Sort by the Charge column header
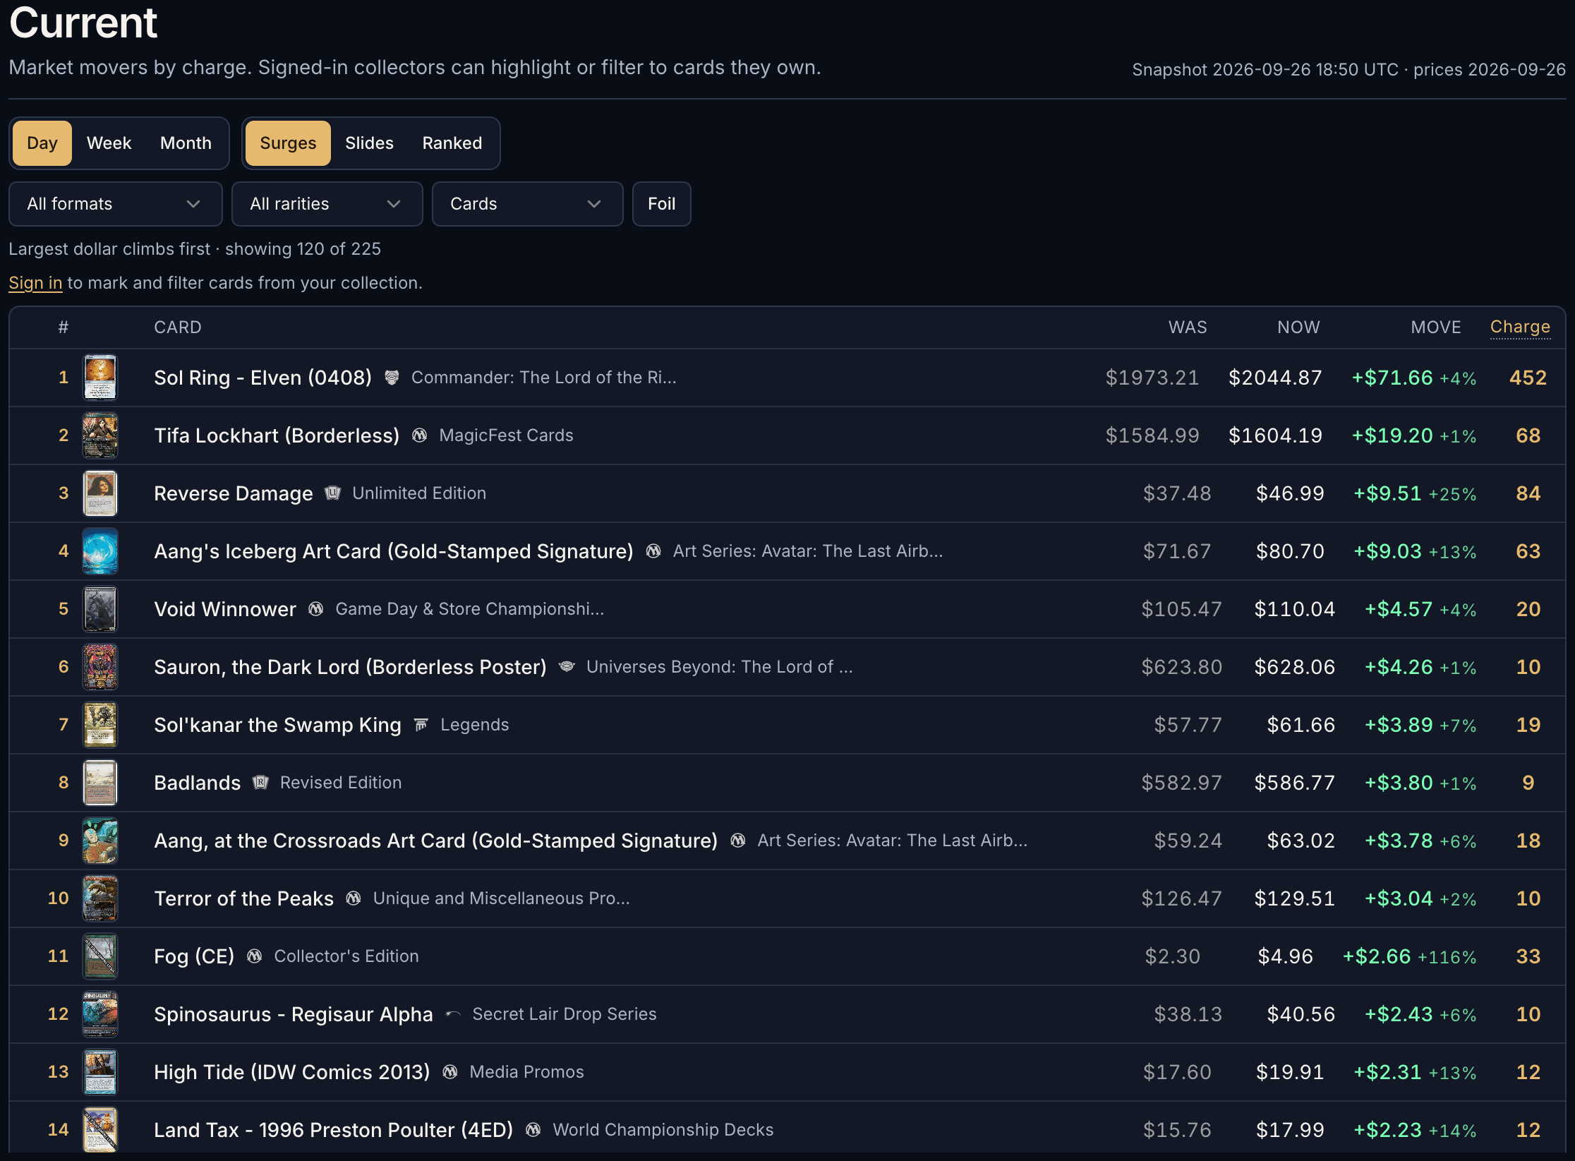Image resolution: width=1575 pixels, height=1161 pixels. tap(1520, 327)
